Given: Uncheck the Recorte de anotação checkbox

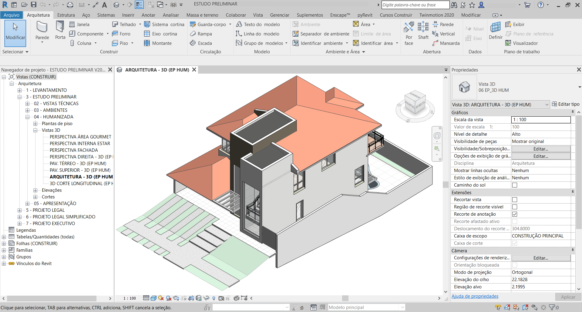Looking at the screenshot, I should (x=515, y=214).
